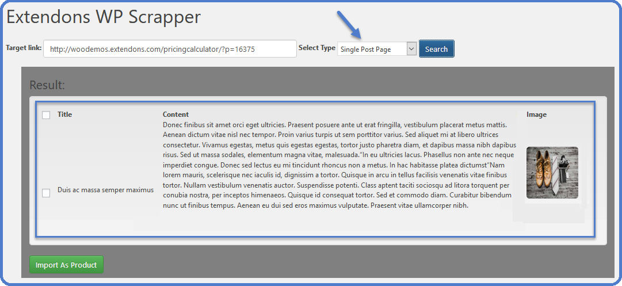
Task: Click the arrow on the Single Post Page combo box
Action: pos(411,49)
